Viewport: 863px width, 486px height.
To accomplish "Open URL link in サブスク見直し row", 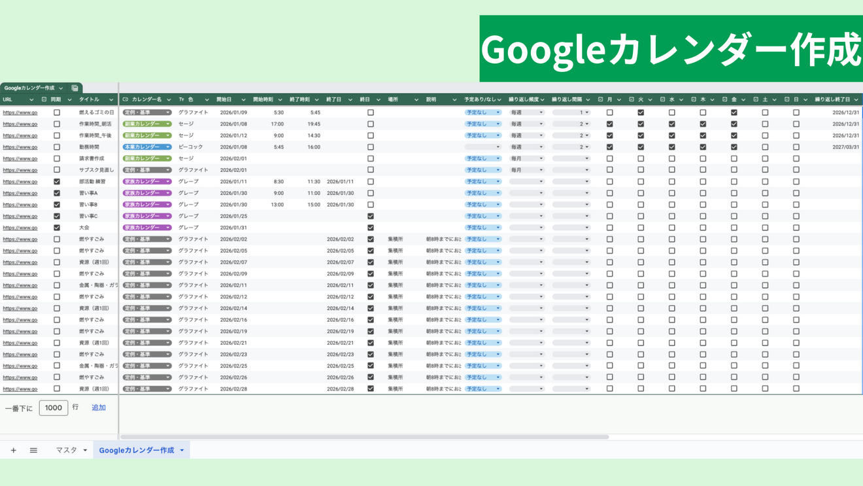I will tap(20, 170).
